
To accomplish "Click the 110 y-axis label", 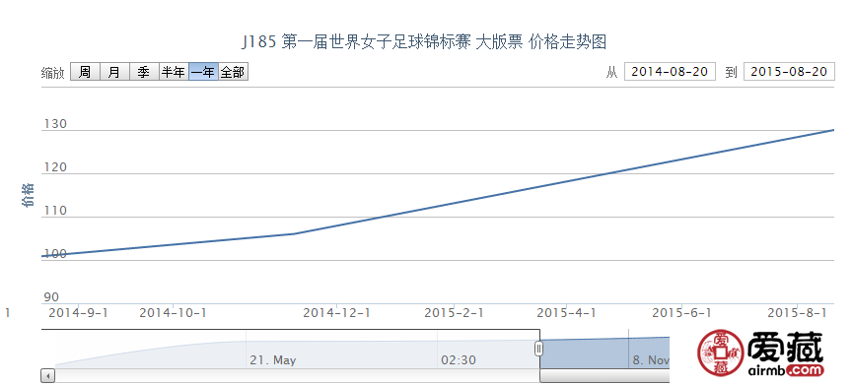I will point(54,211).
